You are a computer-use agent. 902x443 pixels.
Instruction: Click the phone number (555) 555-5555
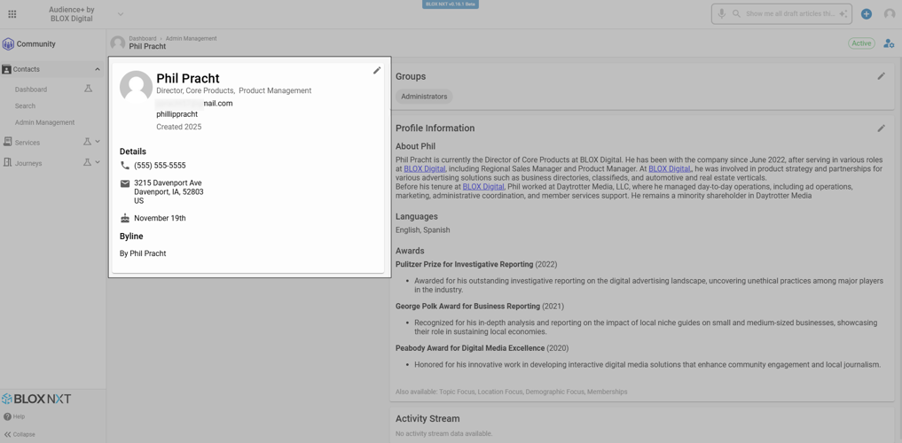point(160,166)
